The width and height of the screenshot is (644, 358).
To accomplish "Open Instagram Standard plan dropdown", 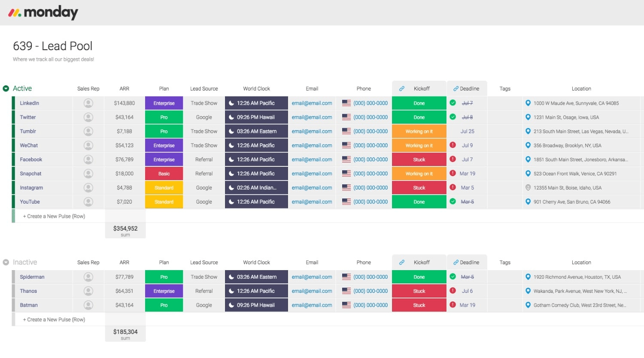I will (164, 188).
